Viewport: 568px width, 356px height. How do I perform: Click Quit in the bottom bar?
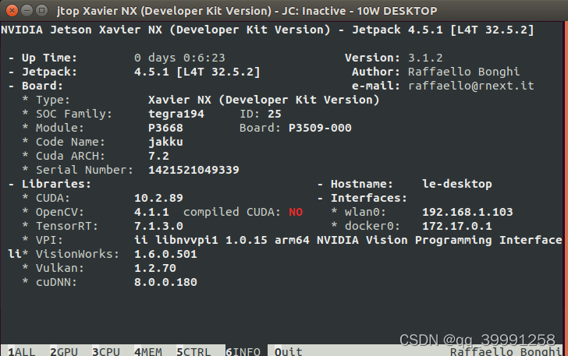(289, 351)
